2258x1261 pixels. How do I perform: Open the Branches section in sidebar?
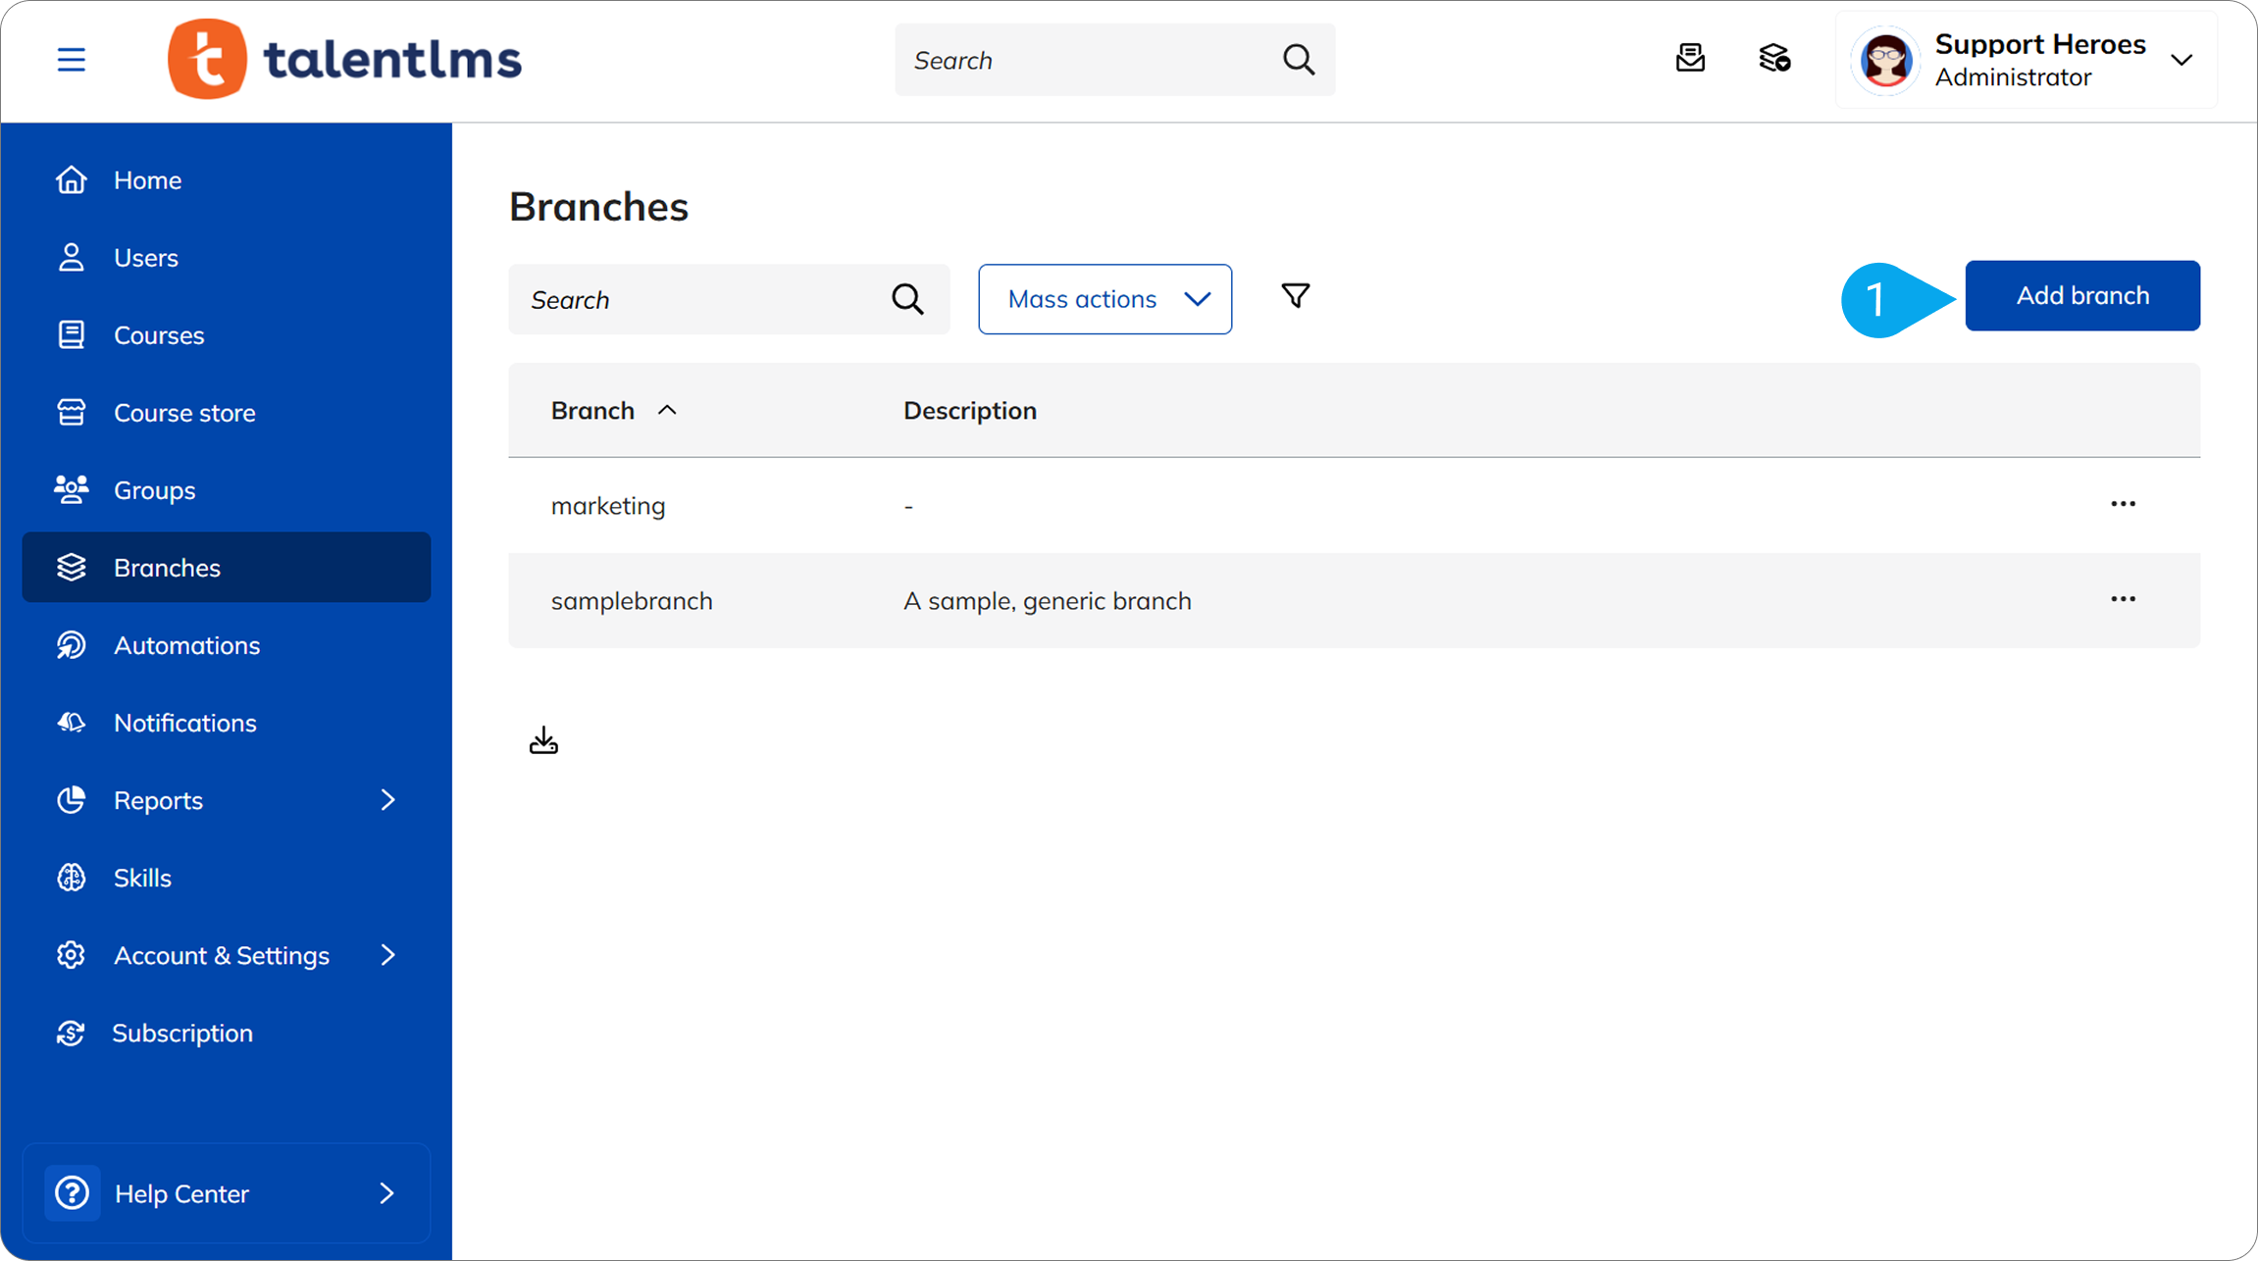pyautogui.click(x=167, y=567)
